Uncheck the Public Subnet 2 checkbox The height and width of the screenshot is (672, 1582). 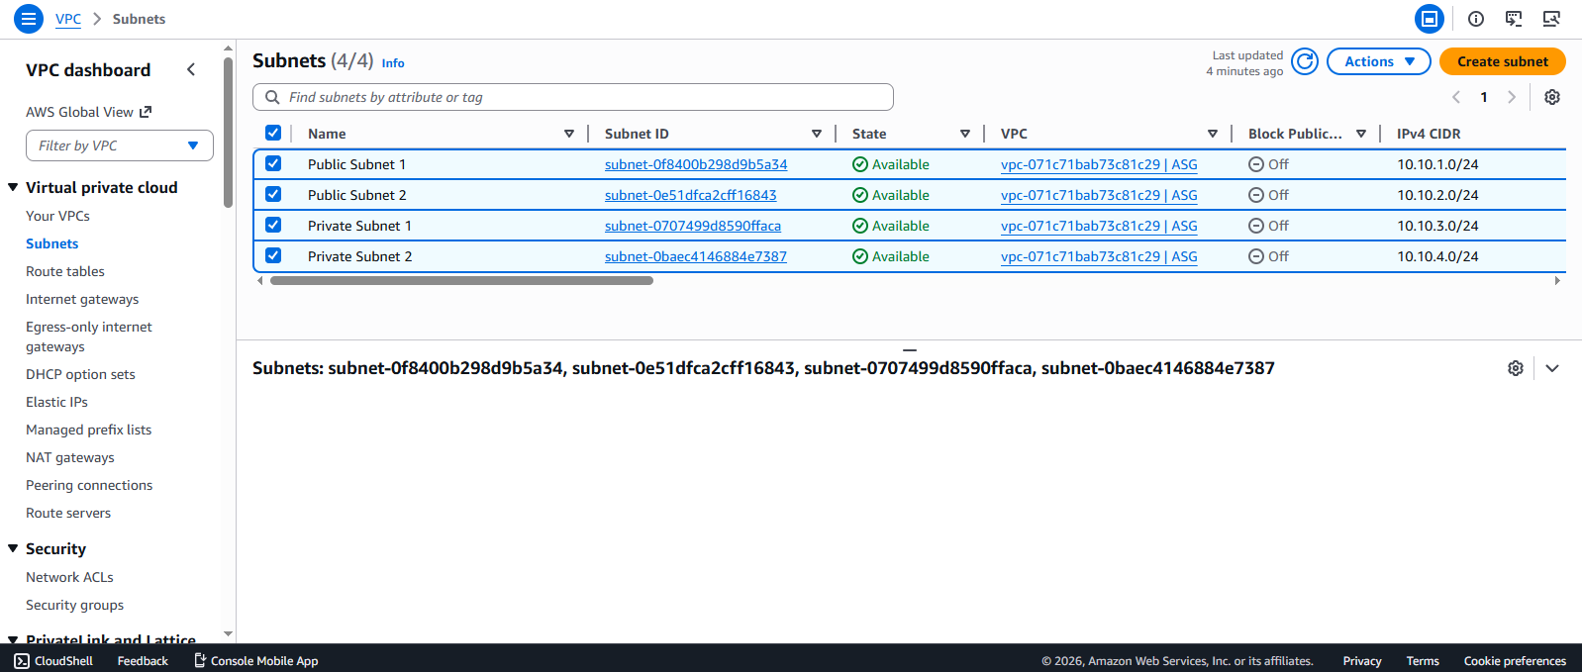[273, 194]
